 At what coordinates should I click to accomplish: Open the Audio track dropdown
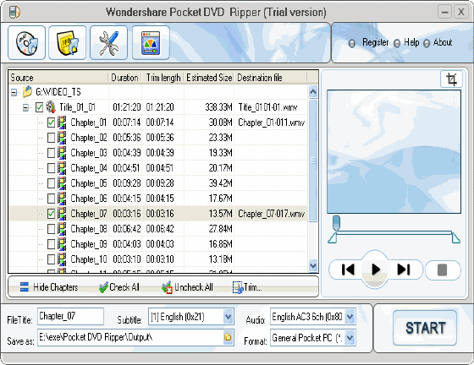tap(350, 317)
